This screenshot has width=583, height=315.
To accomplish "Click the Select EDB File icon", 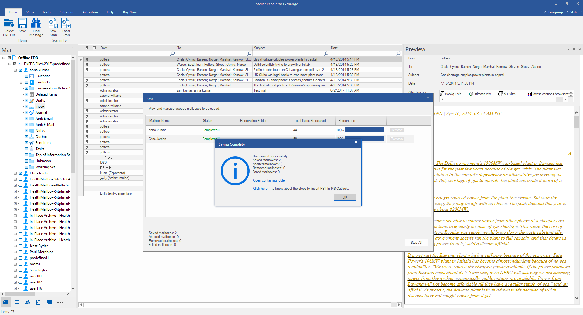I will [x=9, y=23].
